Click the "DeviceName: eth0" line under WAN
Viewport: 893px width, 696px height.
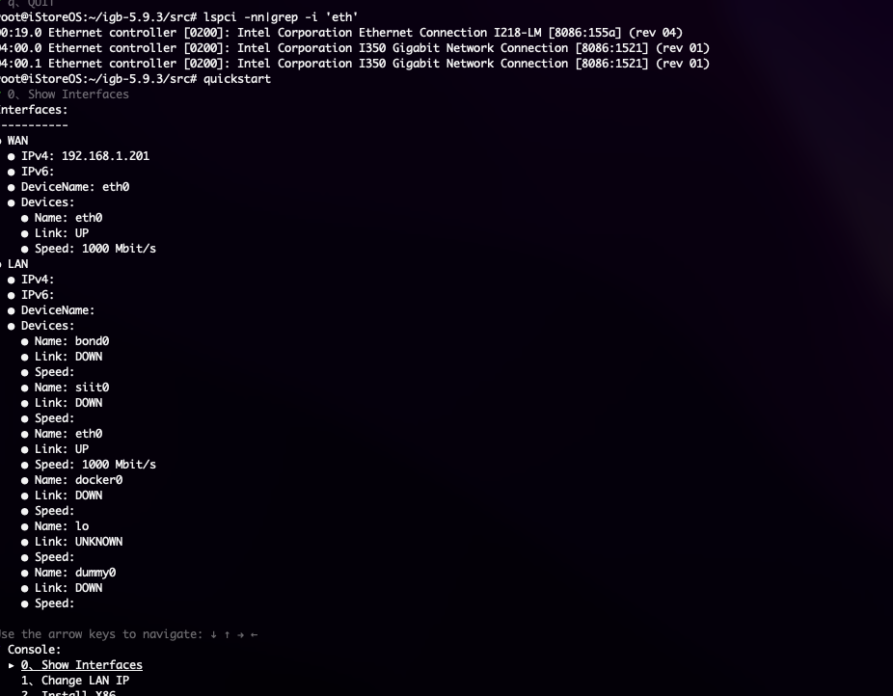click(75, 187)
